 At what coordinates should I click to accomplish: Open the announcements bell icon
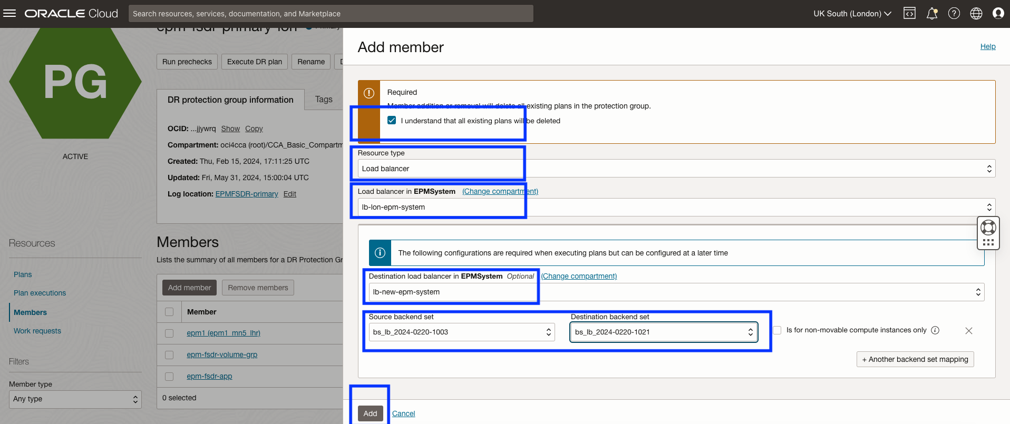coord(932,13)
